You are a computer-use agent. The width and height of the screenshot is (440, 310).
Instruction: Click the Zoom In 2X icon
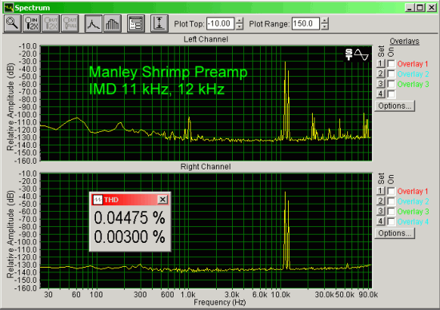31,24
